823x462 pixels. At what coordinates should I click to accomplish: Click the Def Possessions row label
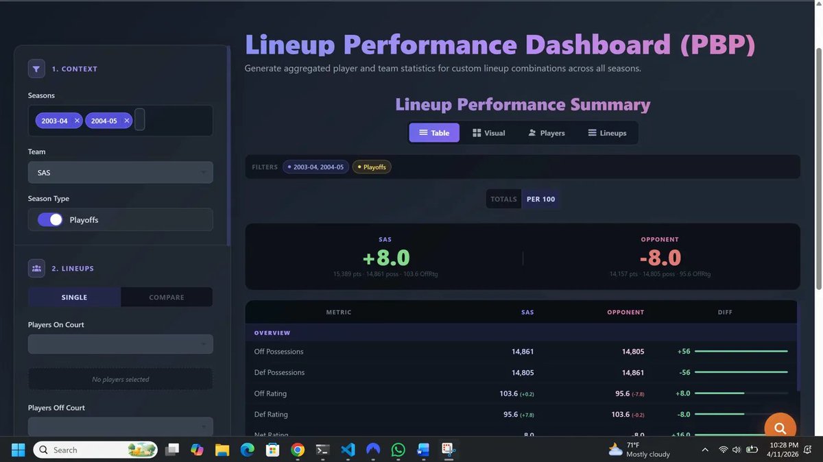coord(279,372)
